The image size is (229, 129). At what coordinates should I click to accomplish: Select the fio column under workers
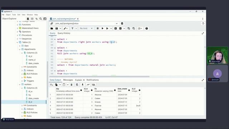click(30, 95)
